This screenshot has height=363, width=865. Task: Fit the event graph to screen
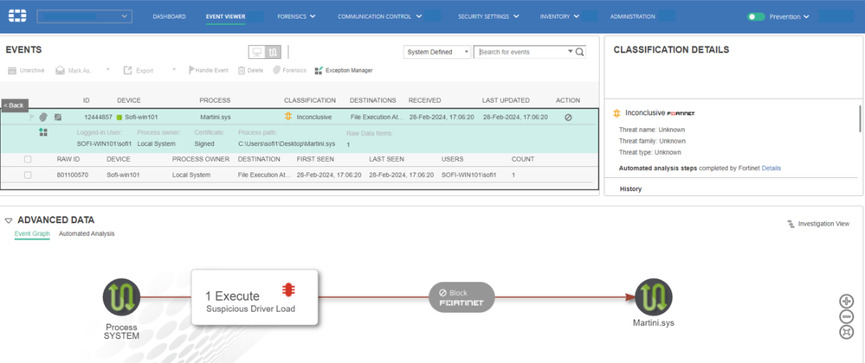[x=846, y=332]
